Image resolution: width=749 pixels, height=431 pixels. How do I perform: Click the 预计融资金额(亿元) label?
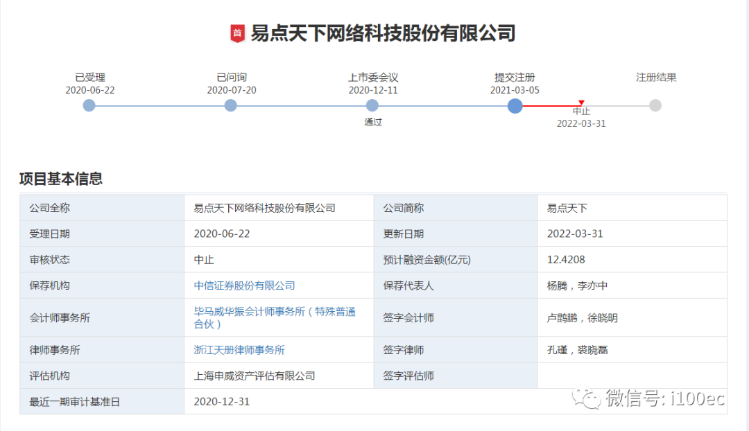point(427,260)
